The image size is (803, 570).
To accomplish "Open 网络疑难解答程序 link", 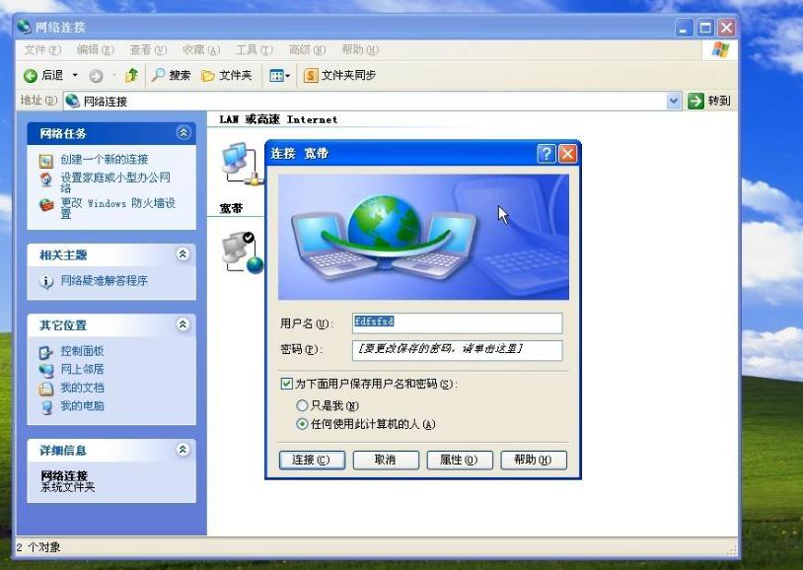I will (x=104, y=280).
